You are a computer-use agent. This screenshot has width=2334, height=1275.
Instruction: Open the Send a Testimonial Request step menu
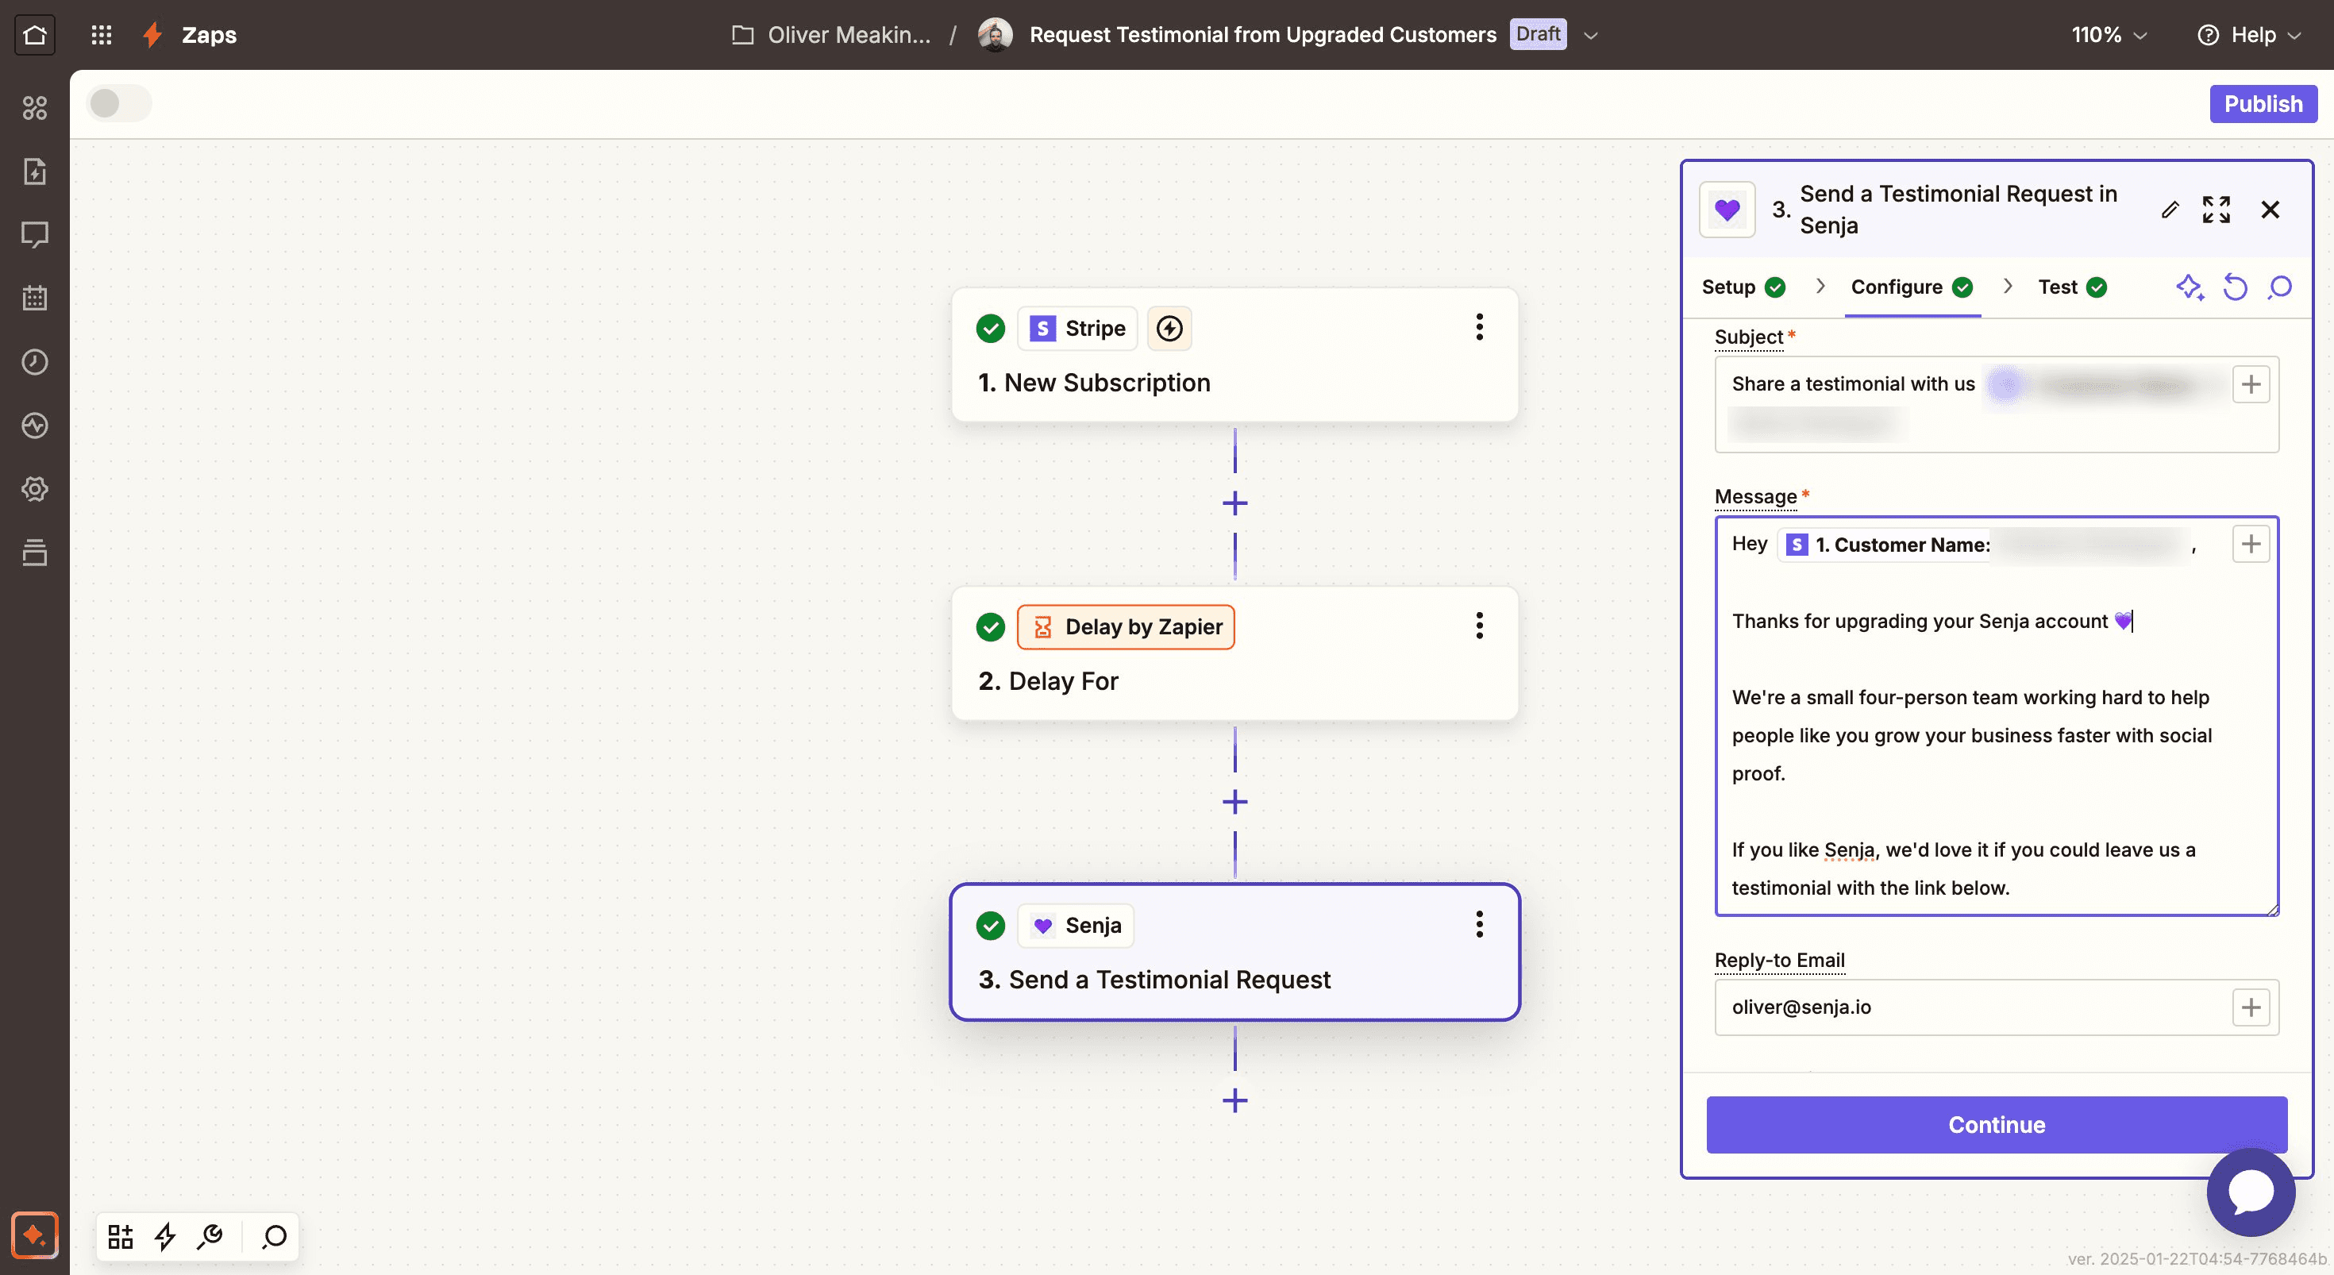click(x=1480, y=924)
